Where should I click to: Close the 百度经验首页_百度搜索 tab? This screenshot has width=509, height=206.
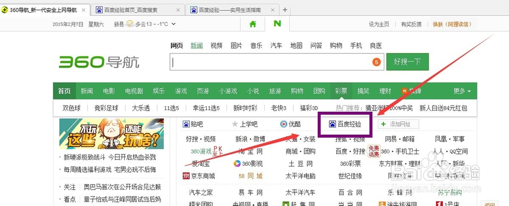tap(178, 10)
